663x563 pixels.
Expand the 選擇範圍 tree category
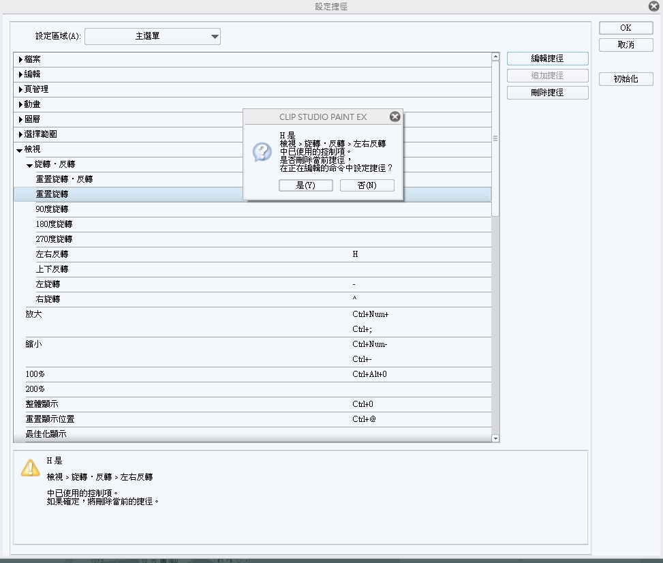(x=20, y=134)
